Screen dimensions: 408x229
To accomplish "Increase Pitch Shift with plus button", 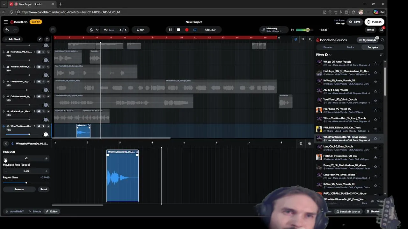I will 46,158.
